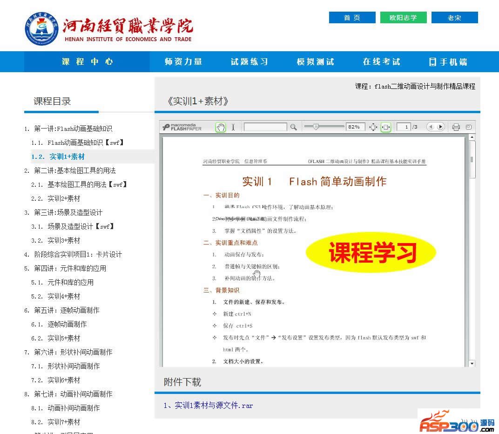
Task: Open the 在线考试 menu
Action: click(382, 61)
